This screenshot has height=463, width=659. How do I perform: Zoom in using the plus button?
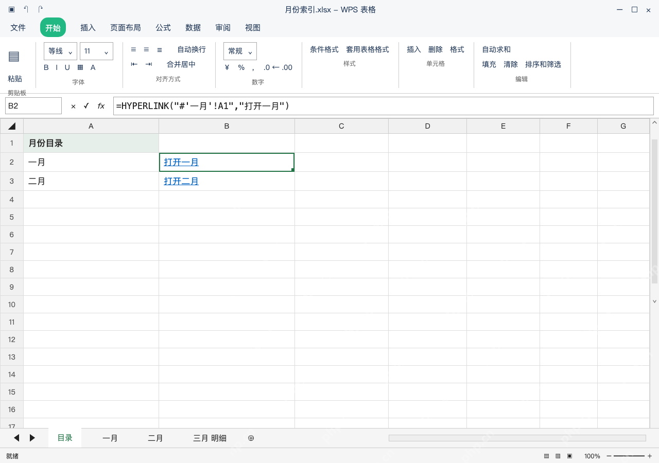pos(650,456)
